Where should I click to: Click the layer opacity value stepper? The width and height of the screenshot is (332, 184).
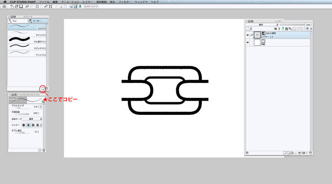click(311, 25)
